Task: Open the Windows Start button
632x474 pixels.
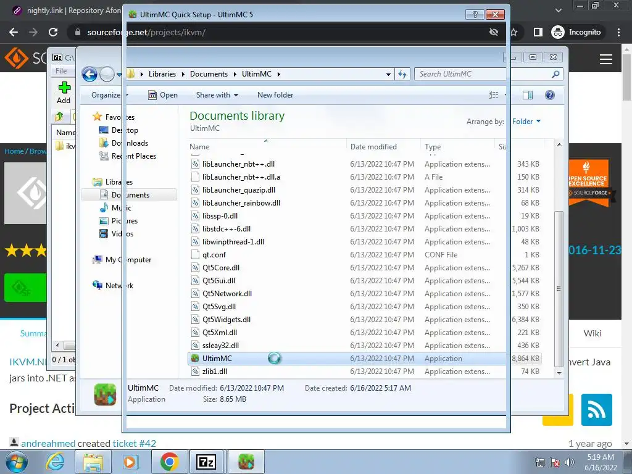Action: point(17,462)
